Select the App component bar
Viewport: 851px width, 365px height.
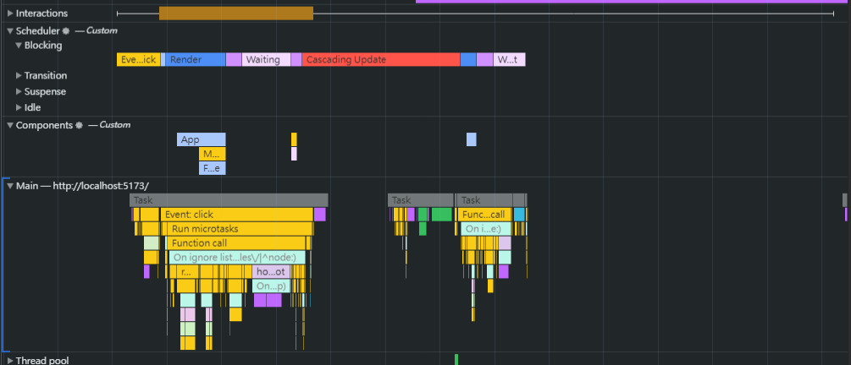point(201,139)
